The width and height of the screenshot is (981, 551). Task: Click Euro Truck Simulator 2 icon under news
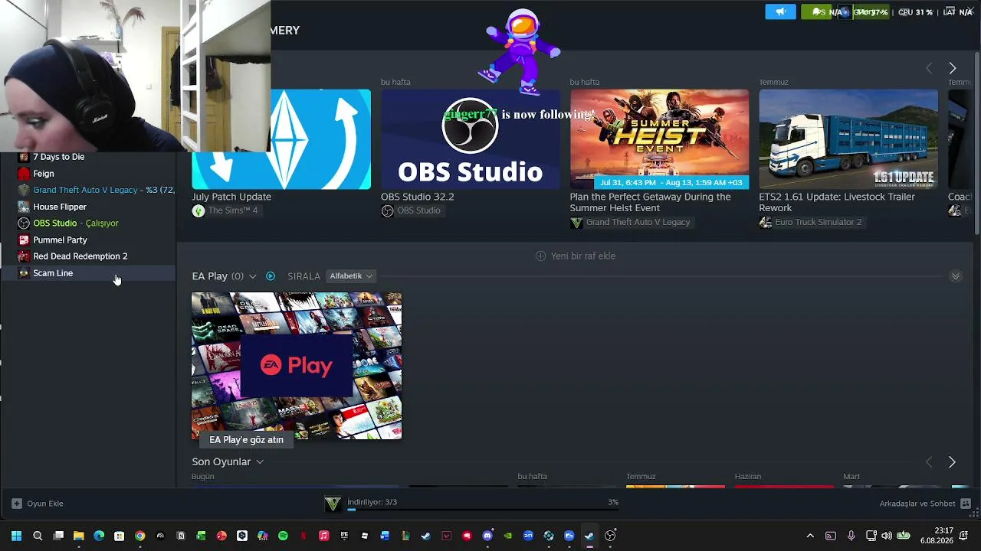(766, 223)
